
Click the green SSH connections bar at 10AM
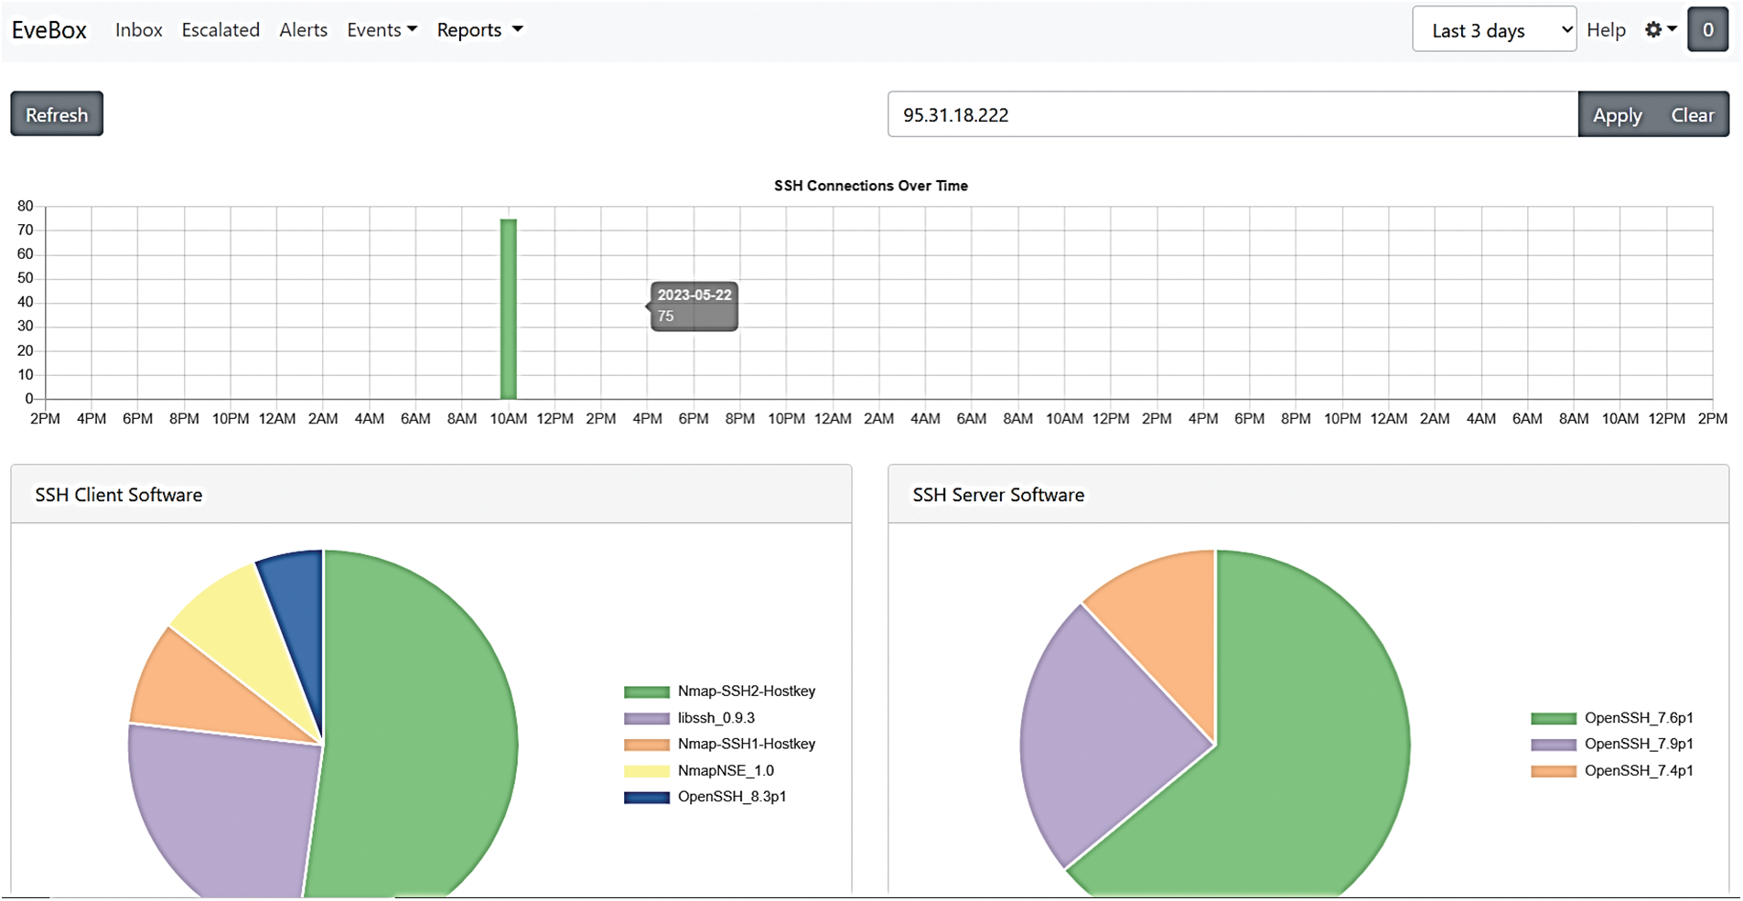509,309
